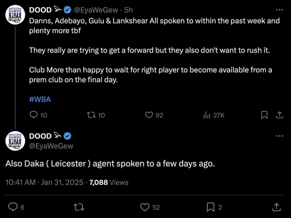Share the Daka tweet

click(x=277, y=207)
